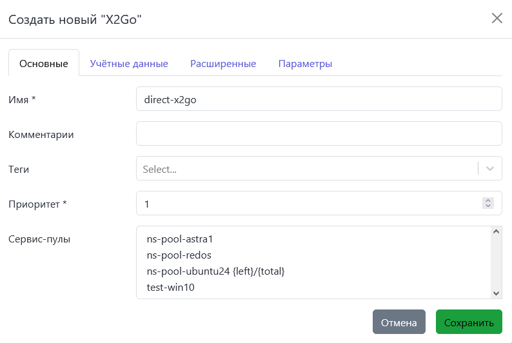Close the Create new X2Go dialog

pos(497,18)
